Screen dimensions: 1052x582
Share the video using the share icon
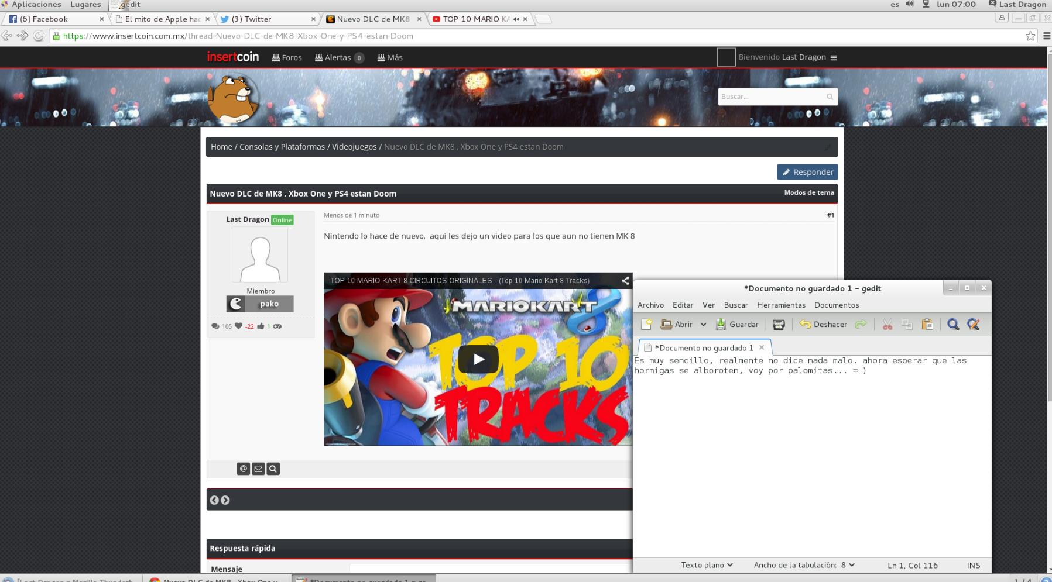[625, 281]
